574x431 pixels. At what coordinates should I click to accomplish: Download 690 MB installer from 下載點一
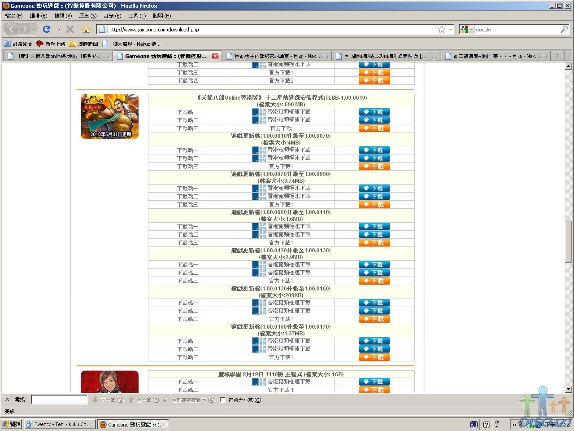pyautogui.click(x=374, y=112)
